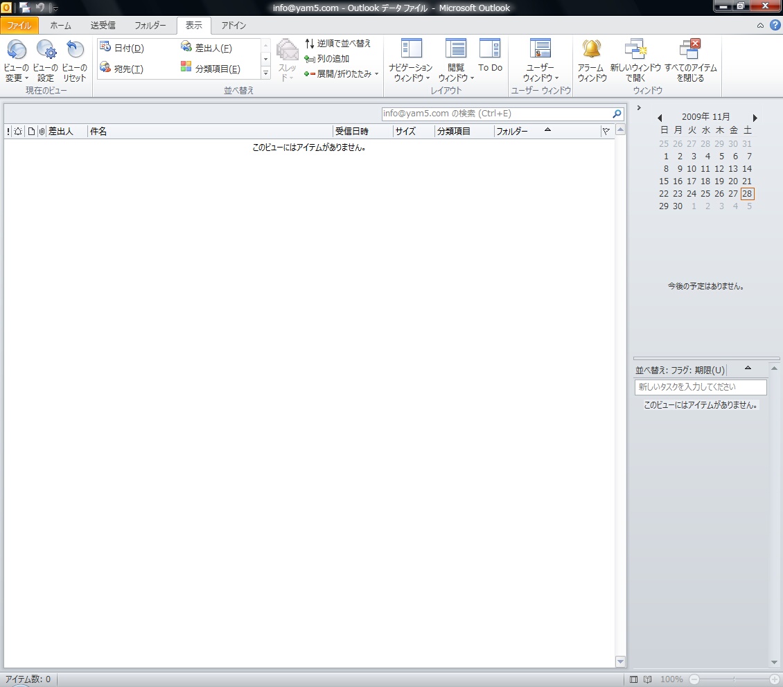Sort by 分類項目 column header
The width and height of the screenshot is (783, 687).
pyautogui.click(x=464, y=131)
